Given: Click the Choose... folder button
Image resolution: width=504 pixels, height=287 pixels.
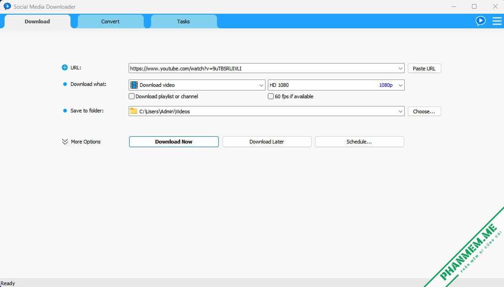Looking at the screenshot, I should coord(424,112).
